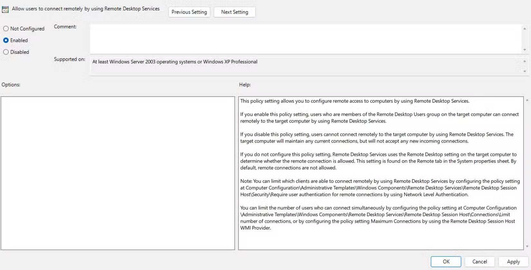Screen dimensions: 531x270
Task: Click the empty Options panel box
Action: 118,173
